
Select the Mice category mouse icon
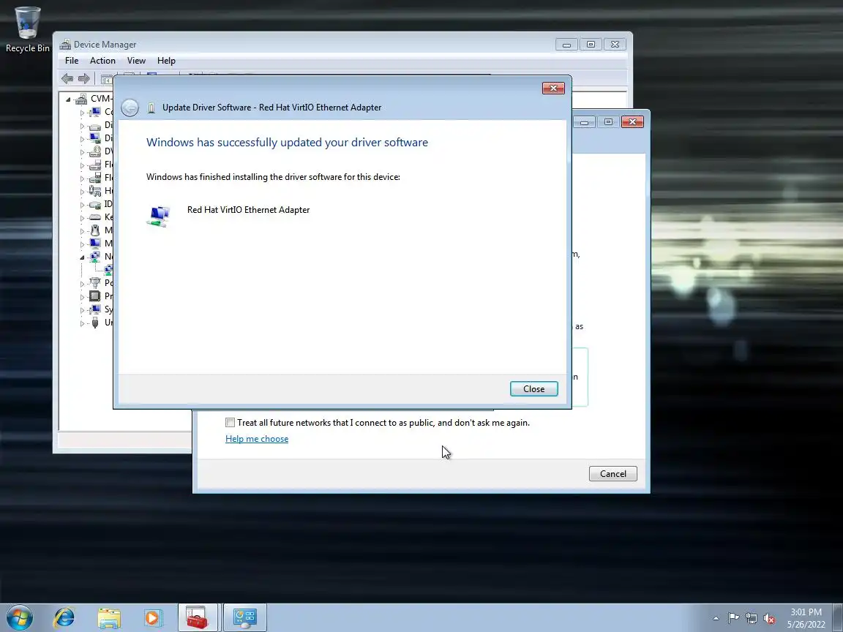(x=94, y=230)
